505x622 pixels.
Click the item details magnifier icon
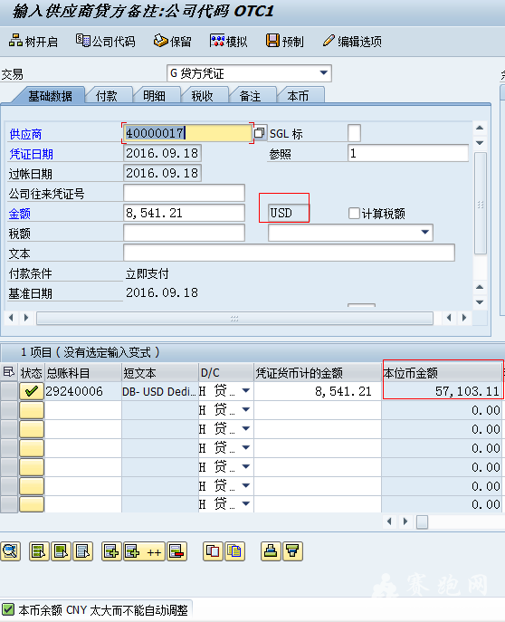tap(10, 551)
